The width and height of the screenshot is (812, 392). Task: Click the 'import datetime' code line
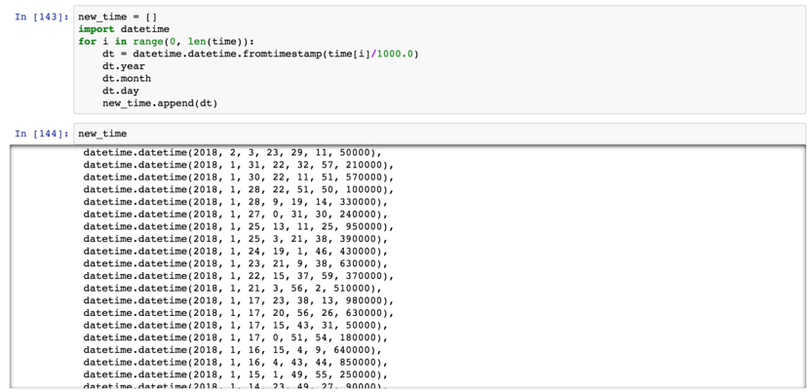(123, 30)
